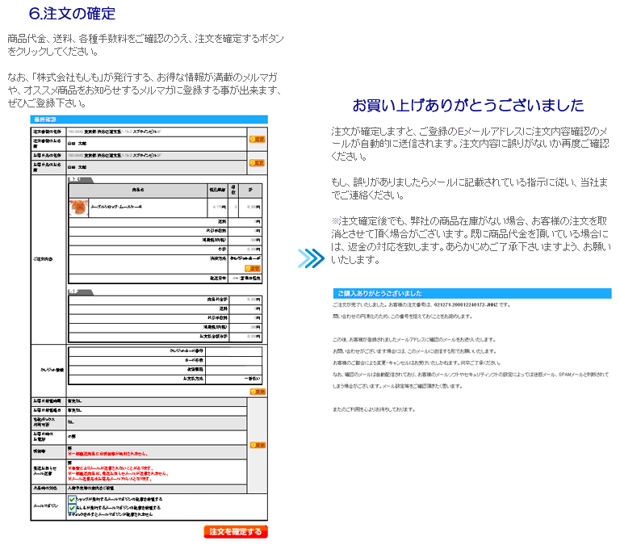Uncheck the first mail magazine checkbox

[72, 500]
